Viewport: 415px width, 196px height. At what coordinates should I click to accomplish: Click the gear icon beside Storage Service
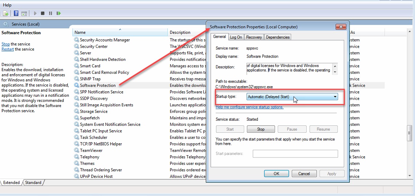coord(76,111)
